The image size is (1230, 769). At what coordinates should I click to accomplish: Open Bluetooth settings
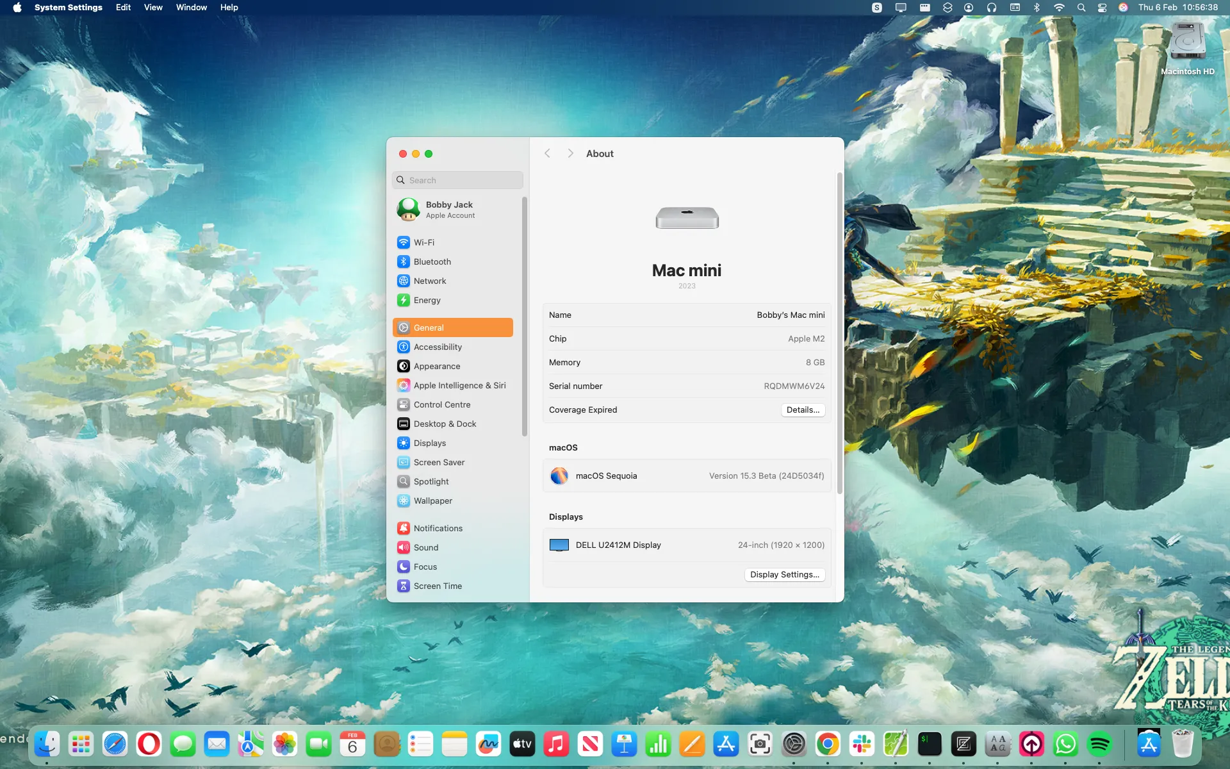click(432, 261)
